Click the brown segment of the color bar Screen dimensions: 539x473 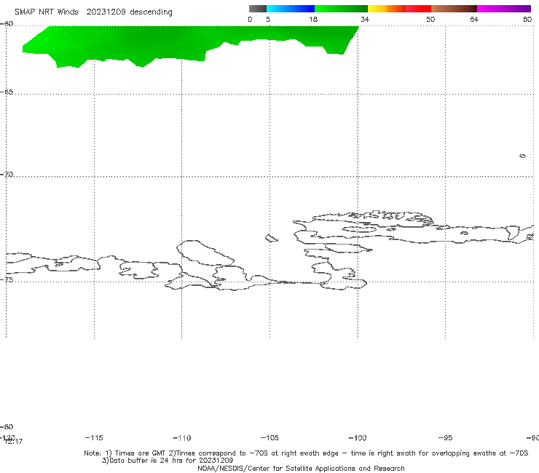coord(454,9)
